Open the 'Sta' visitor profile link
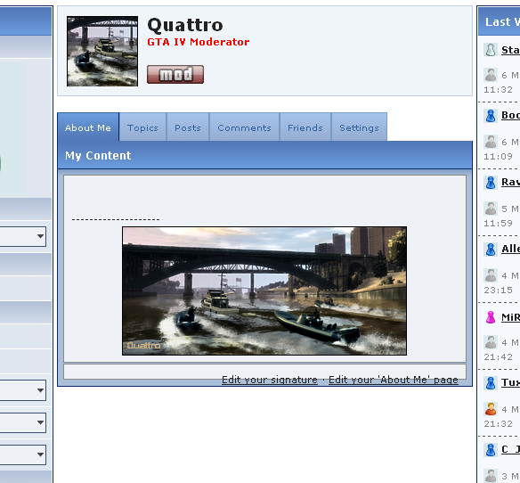 tap(510, 50)
